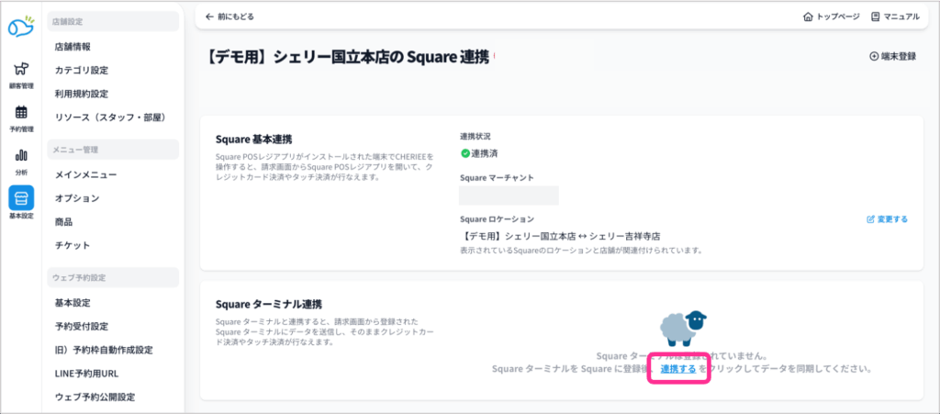Open チケット menu item

click(x=73, y=245)
